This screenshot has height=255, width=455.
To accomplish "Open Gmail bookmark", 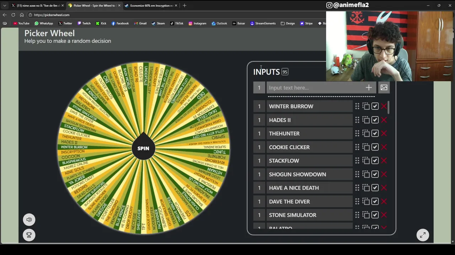I will 140,23.
